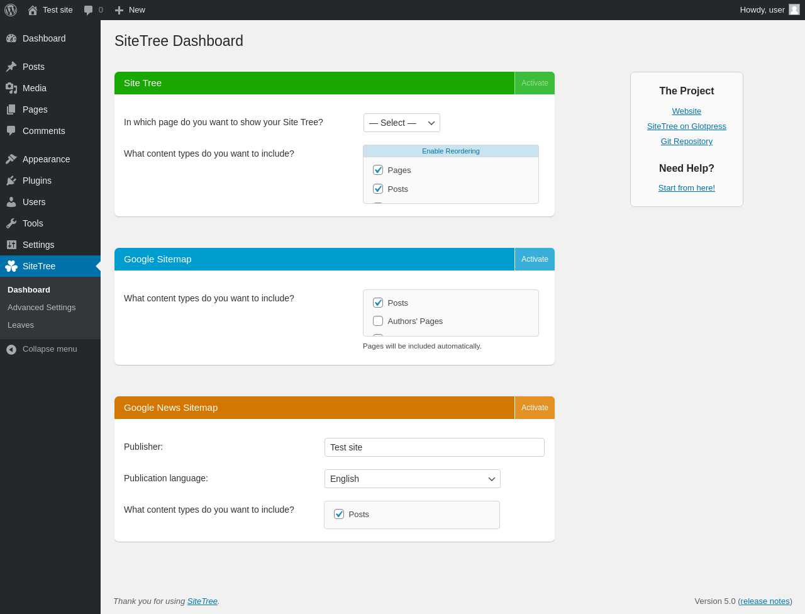The image size is (805, 614).
Task: Click the Media icon in sidebar
Action: pyautogui.click(x=11, y=88)
